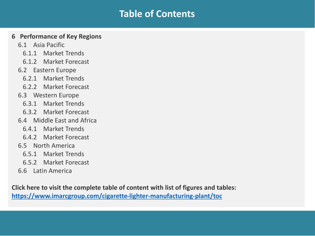The image size is (315, 236).
Task: Click Market Forecast under 6.1.2
Action: click(x=66, y=62)
